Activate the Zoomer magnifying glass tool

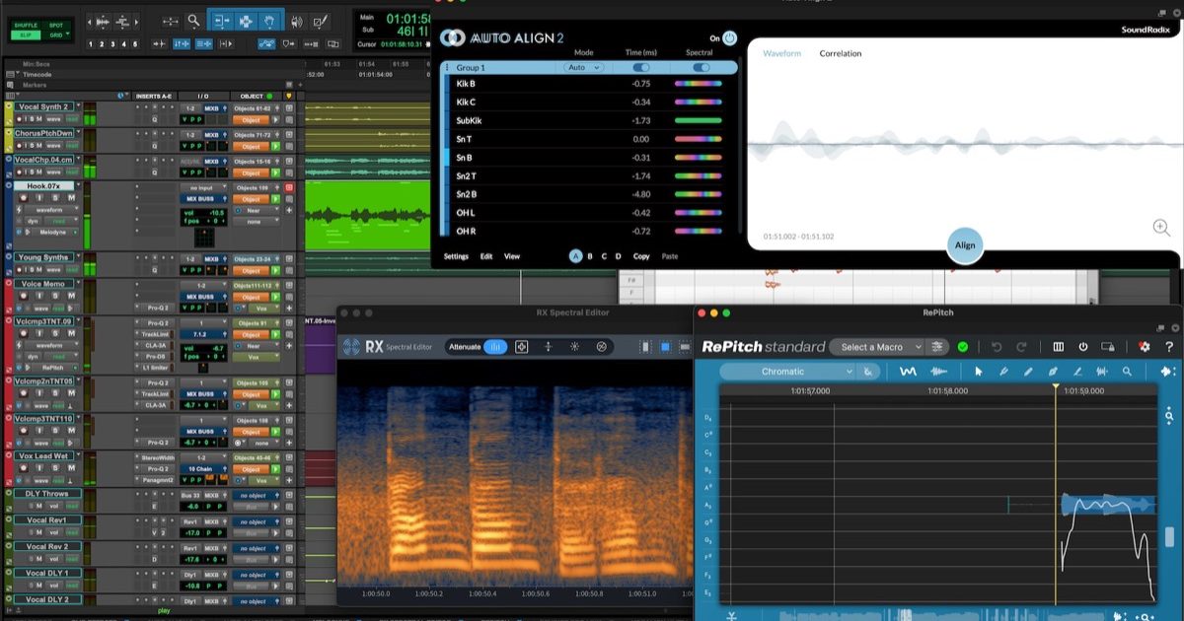[194, 22]
